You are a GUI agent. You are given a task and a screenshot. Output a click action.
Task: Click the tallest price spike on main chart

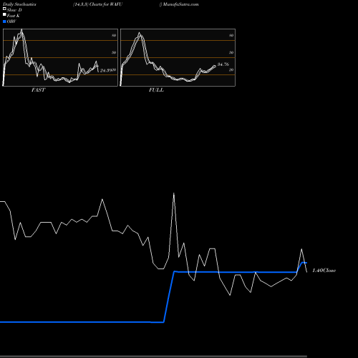click(173, 194)
